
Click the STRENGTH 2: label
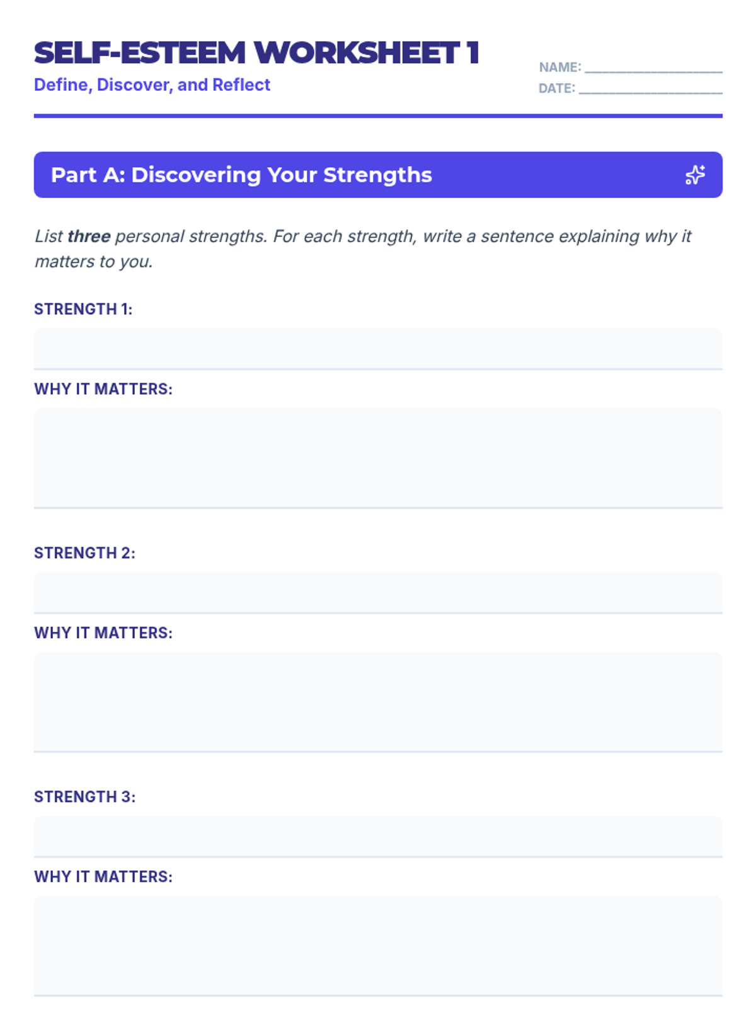pyautogui.click(x=84, y=553)
